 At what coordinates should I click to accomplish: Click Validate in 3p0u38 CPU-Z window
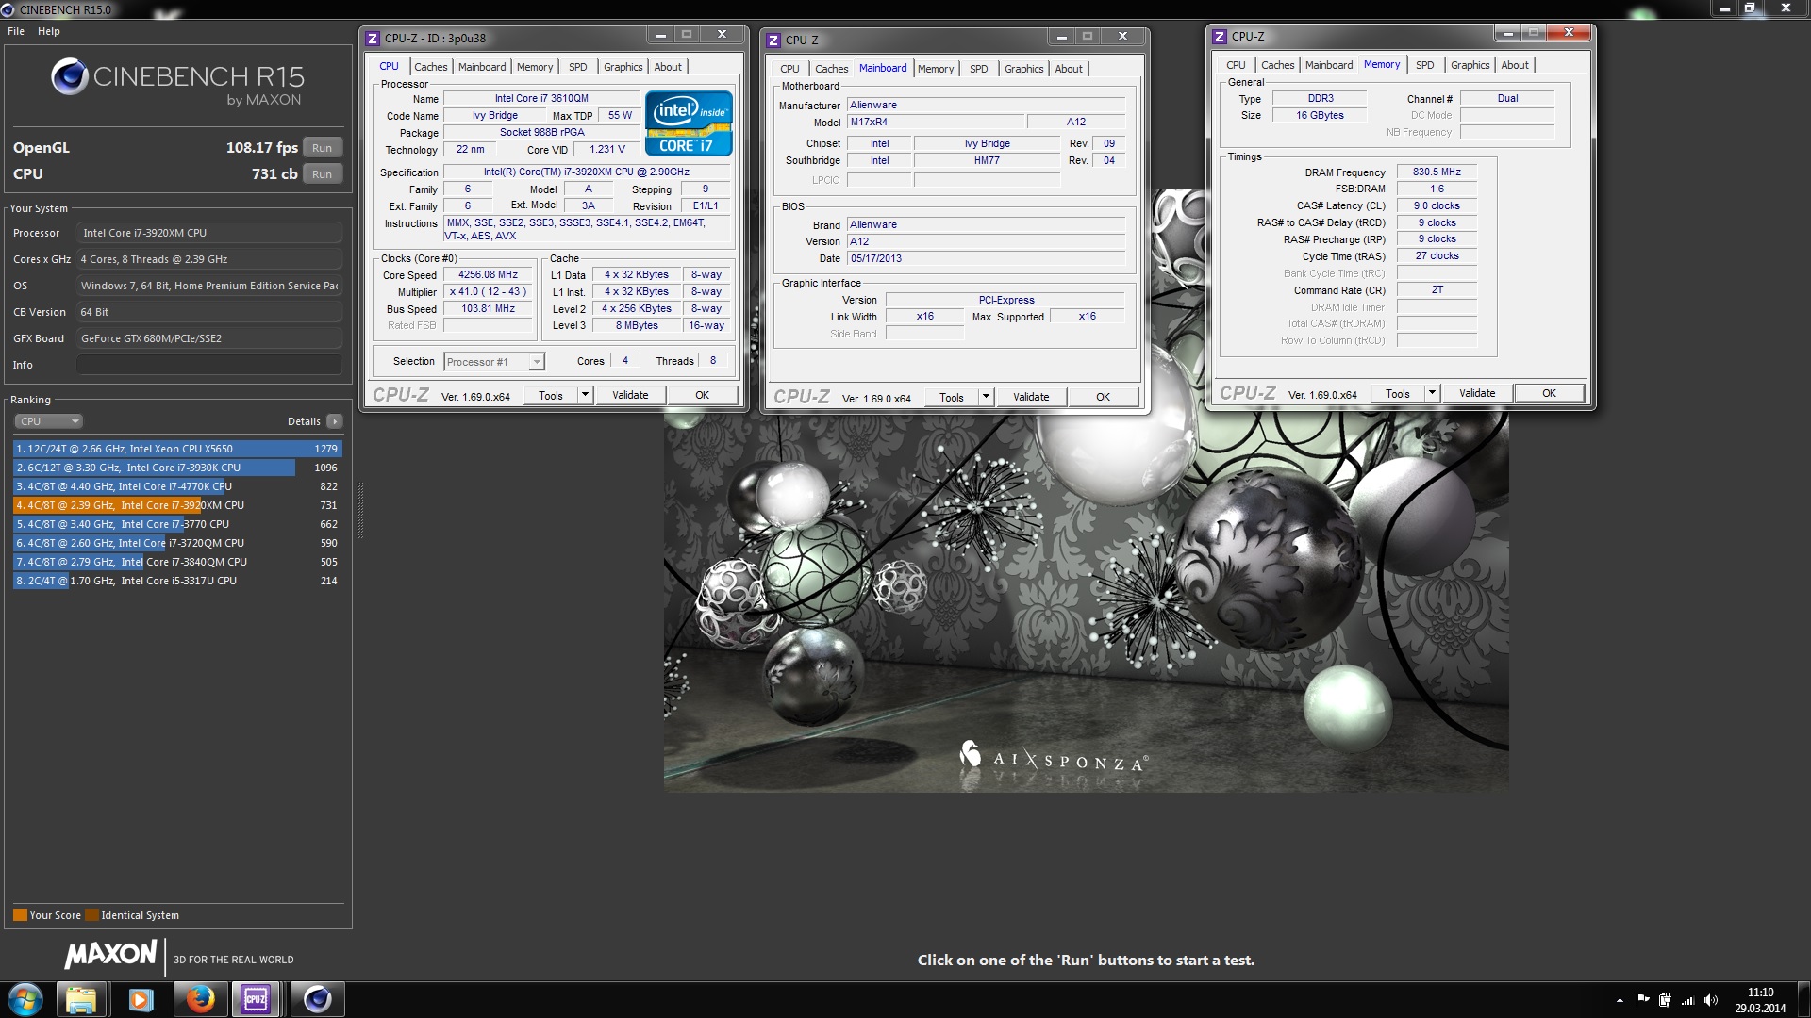point(630,396)
